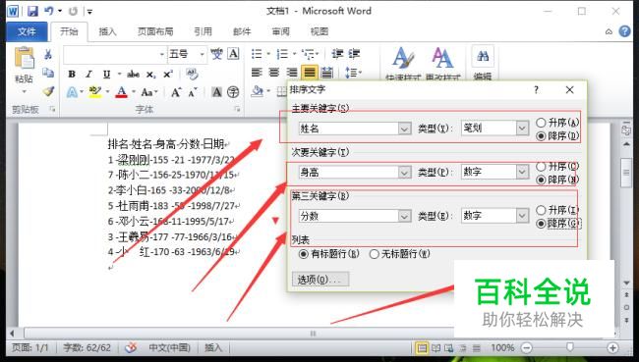The width and height of the screenshot is (639, 362).
Task: Open the 文件 File tab
Action: 27,31
